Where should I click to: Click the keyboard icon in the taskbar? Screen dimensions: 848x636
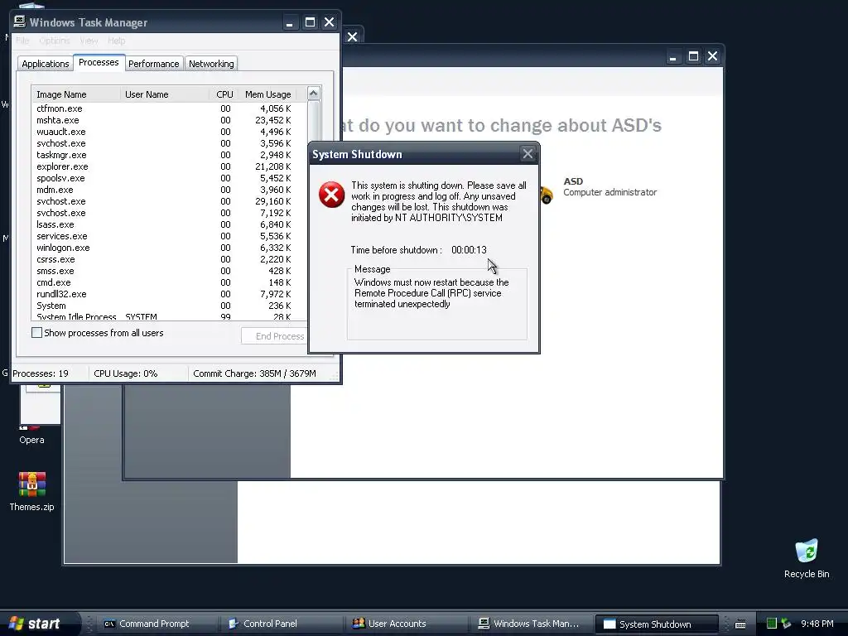[x=740, y=624]
